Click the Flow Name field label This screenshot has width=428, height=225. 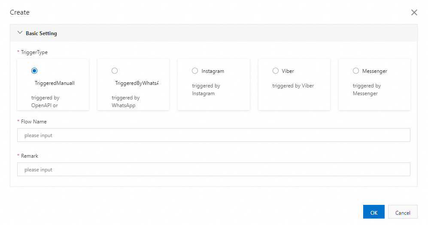click(34, 122)
